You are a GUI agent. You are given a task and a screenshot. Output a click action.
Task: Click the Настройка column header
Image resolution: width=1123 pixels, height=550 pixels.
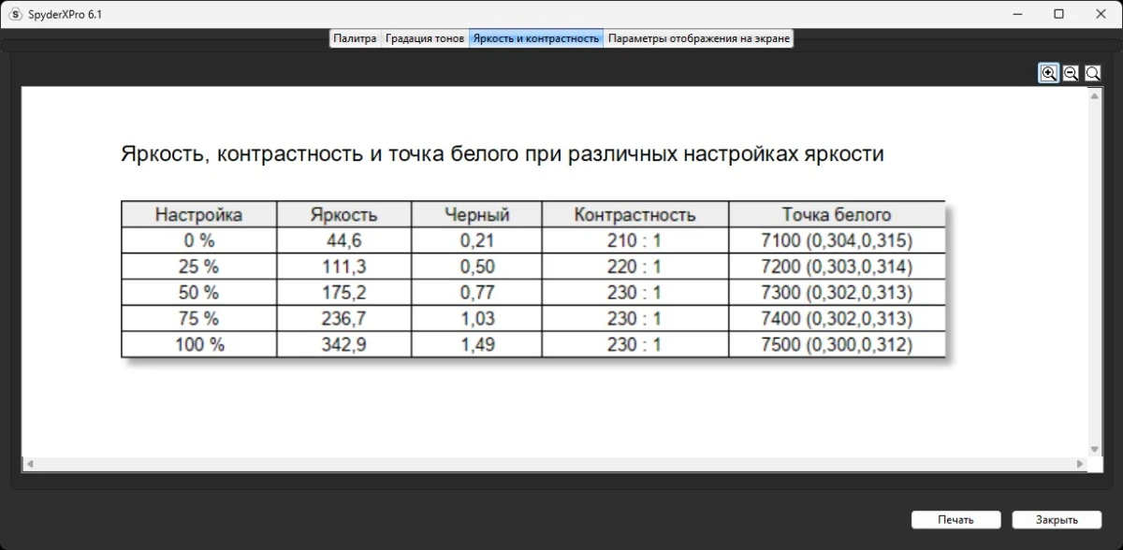click(x=197, y=214)
